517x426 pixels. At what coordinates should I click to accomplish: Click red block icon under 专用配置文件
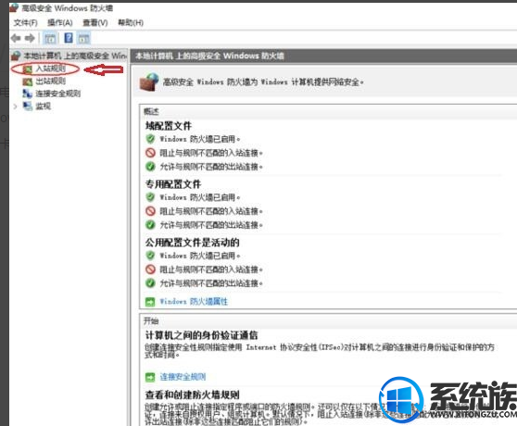pos(150,211)
